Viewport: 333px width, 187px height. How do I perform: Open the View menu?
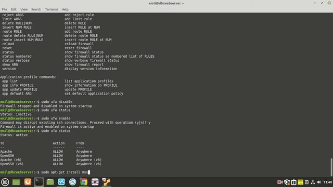point(24,9)
